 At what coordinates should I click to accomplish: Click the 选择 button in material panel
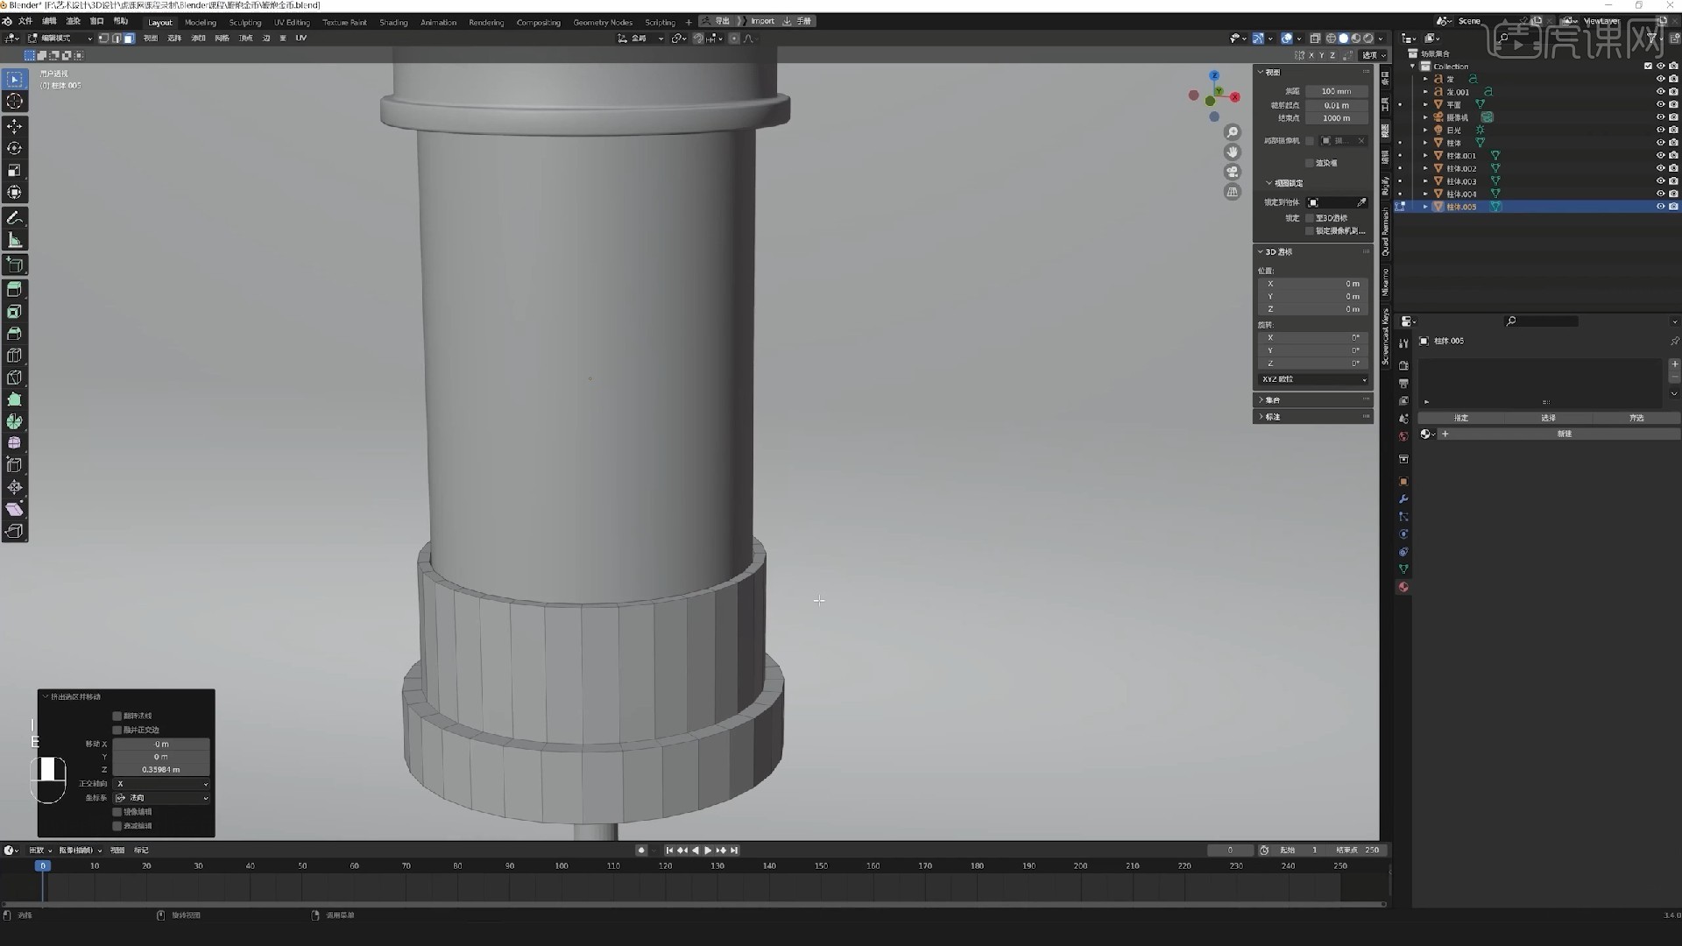click(1549, 419)
